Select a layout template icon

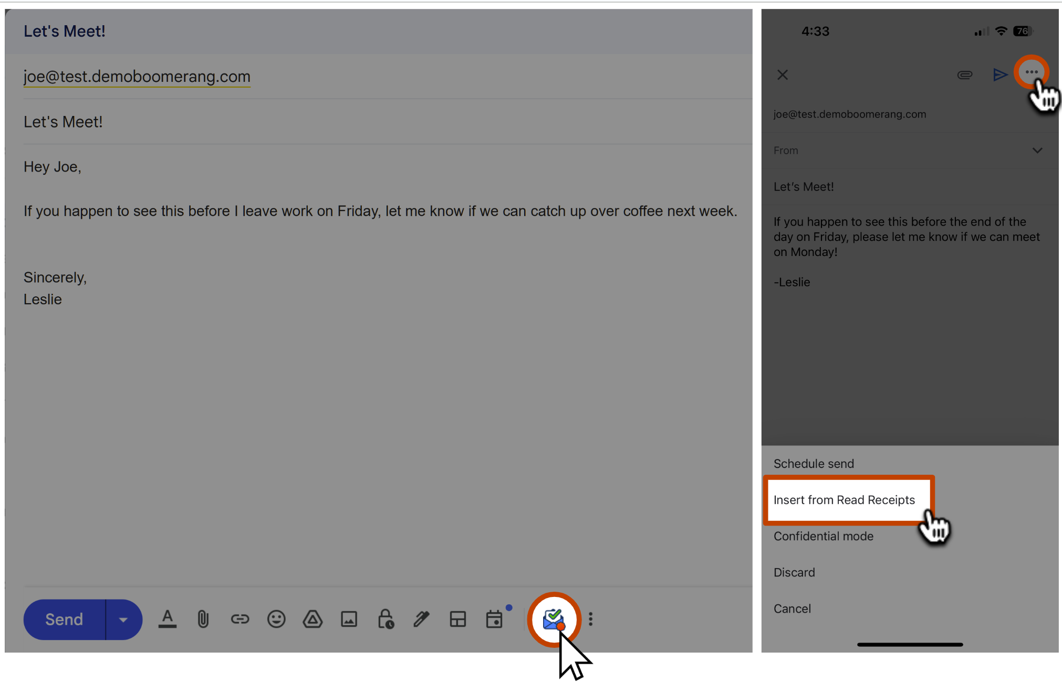click(x=457, y=619)
